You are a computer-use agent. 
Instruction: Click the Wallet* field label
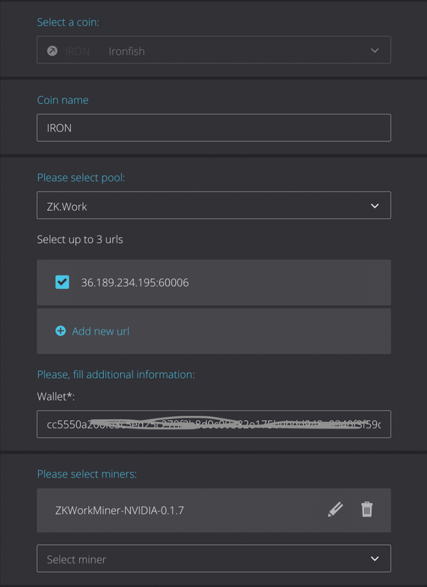pos(56,396)
